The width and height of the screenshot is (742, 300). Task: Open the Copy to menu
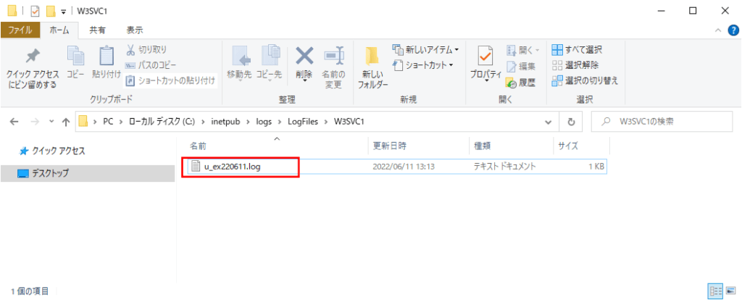coord(270,64)
